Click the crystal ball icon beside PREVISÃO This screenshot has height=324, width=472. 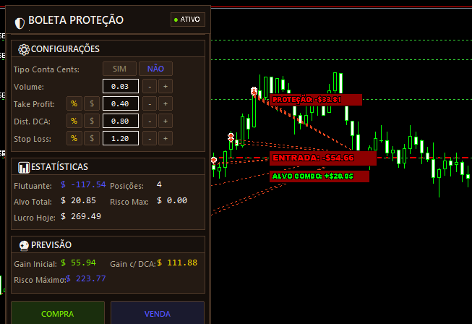pos(24,246)
